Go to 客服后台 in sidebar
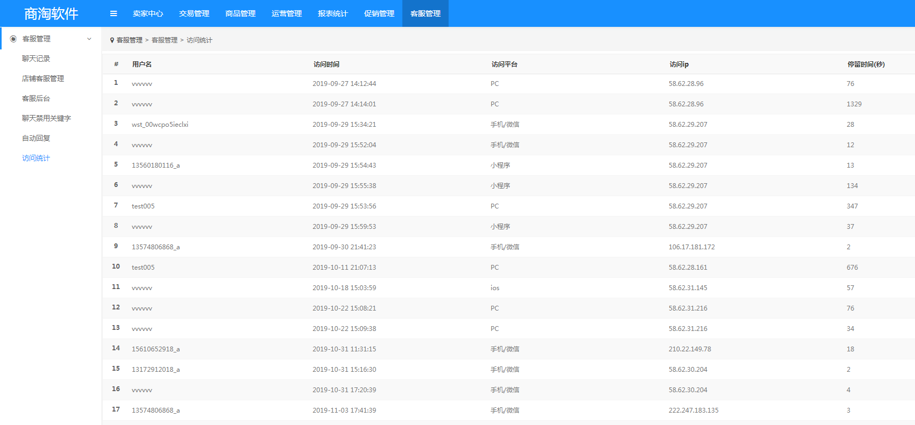 [36, 98]
